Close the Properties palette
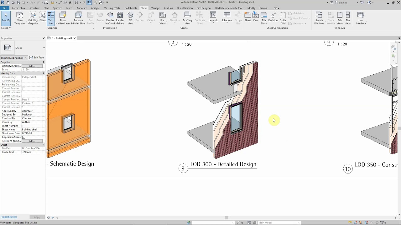This screenshot has height=225, width=401. point(44,38)
